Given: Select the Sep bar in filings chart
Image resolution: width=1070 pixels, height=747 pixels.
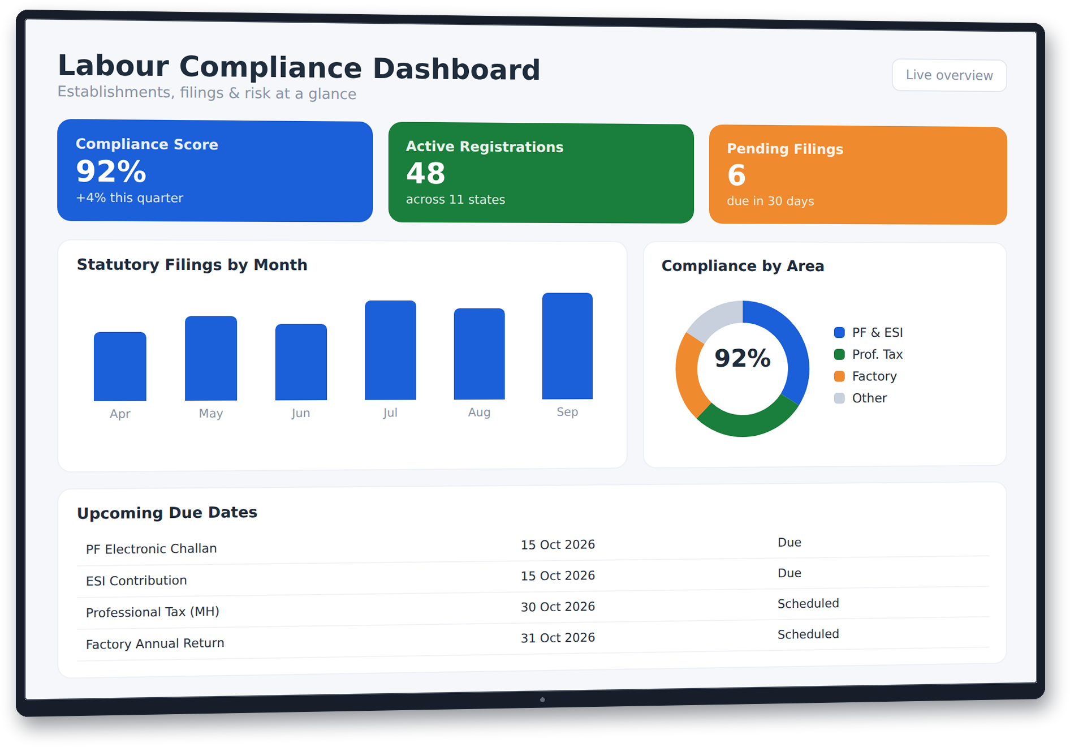Looking at the screenshot, I should 567,346.
